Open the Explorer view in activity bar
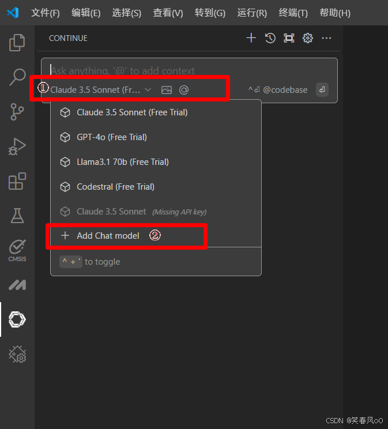The height and width of the screenshot is (429, 388). click(17, 43)
